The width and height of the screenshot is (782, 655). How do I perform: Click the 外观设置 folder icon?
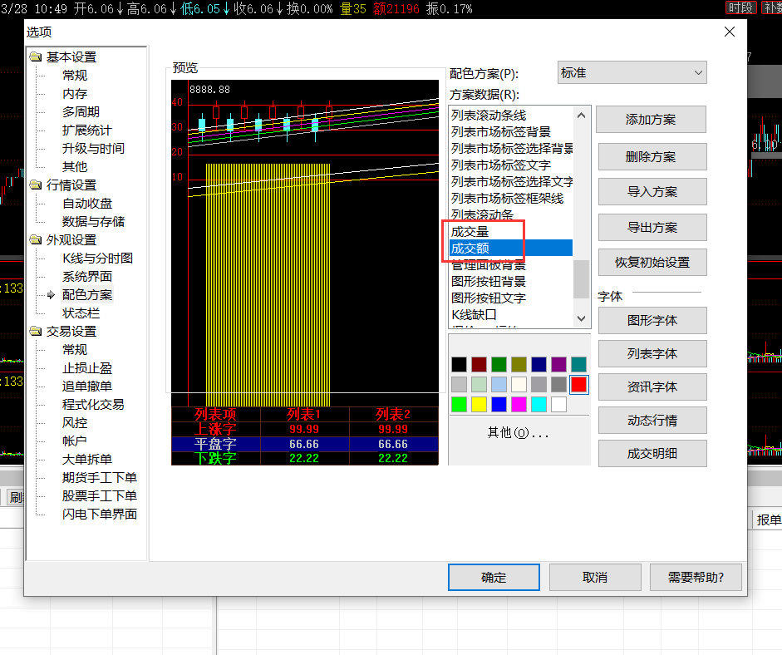tap(36, 240)
